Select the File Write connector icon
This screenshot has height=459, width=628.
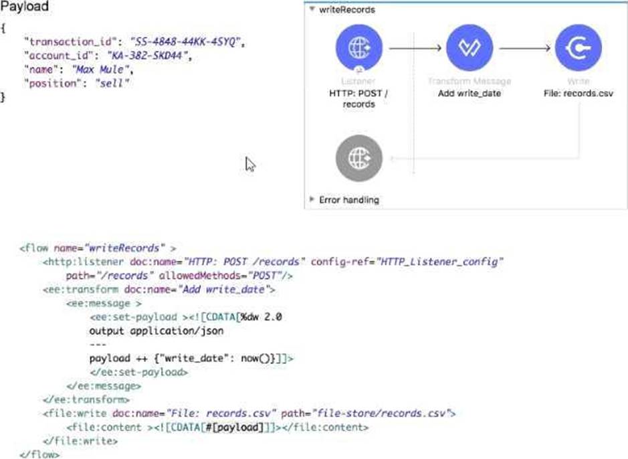click(x=578, y=49)
